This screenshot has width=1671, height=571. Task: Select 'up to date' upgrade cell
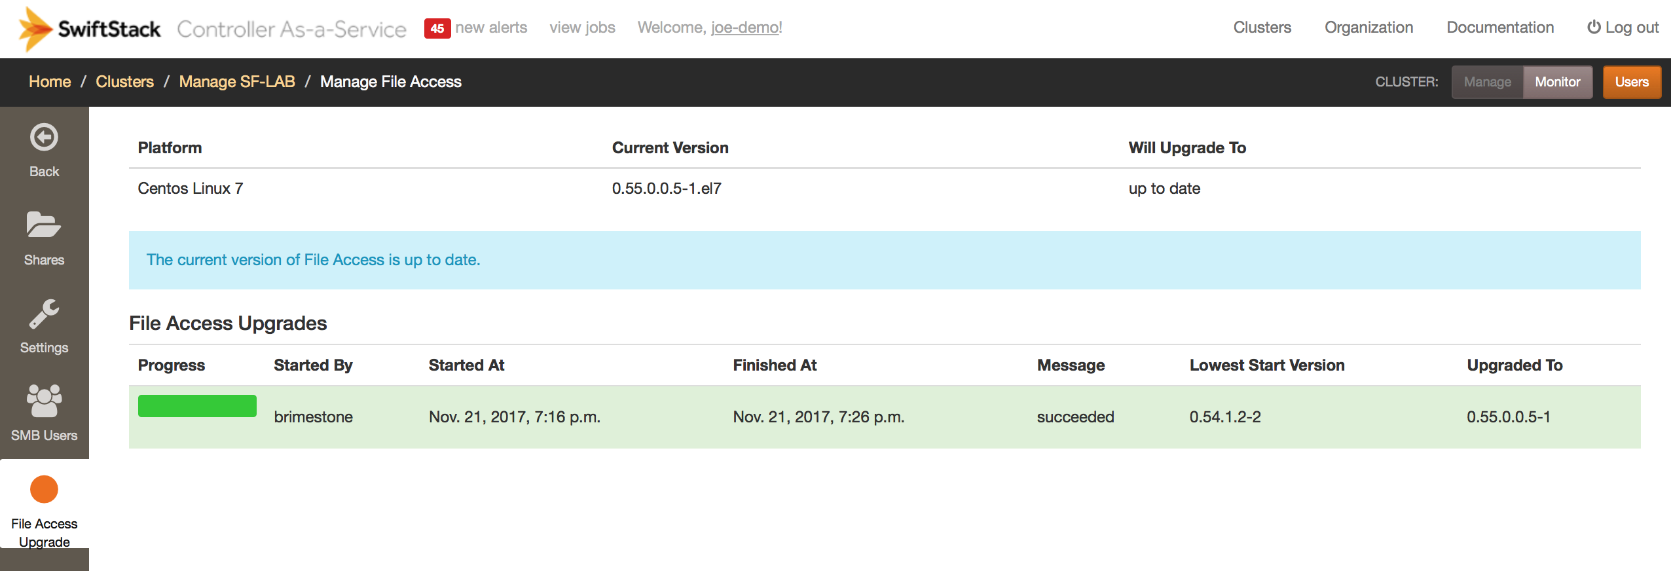point(1164,189)
